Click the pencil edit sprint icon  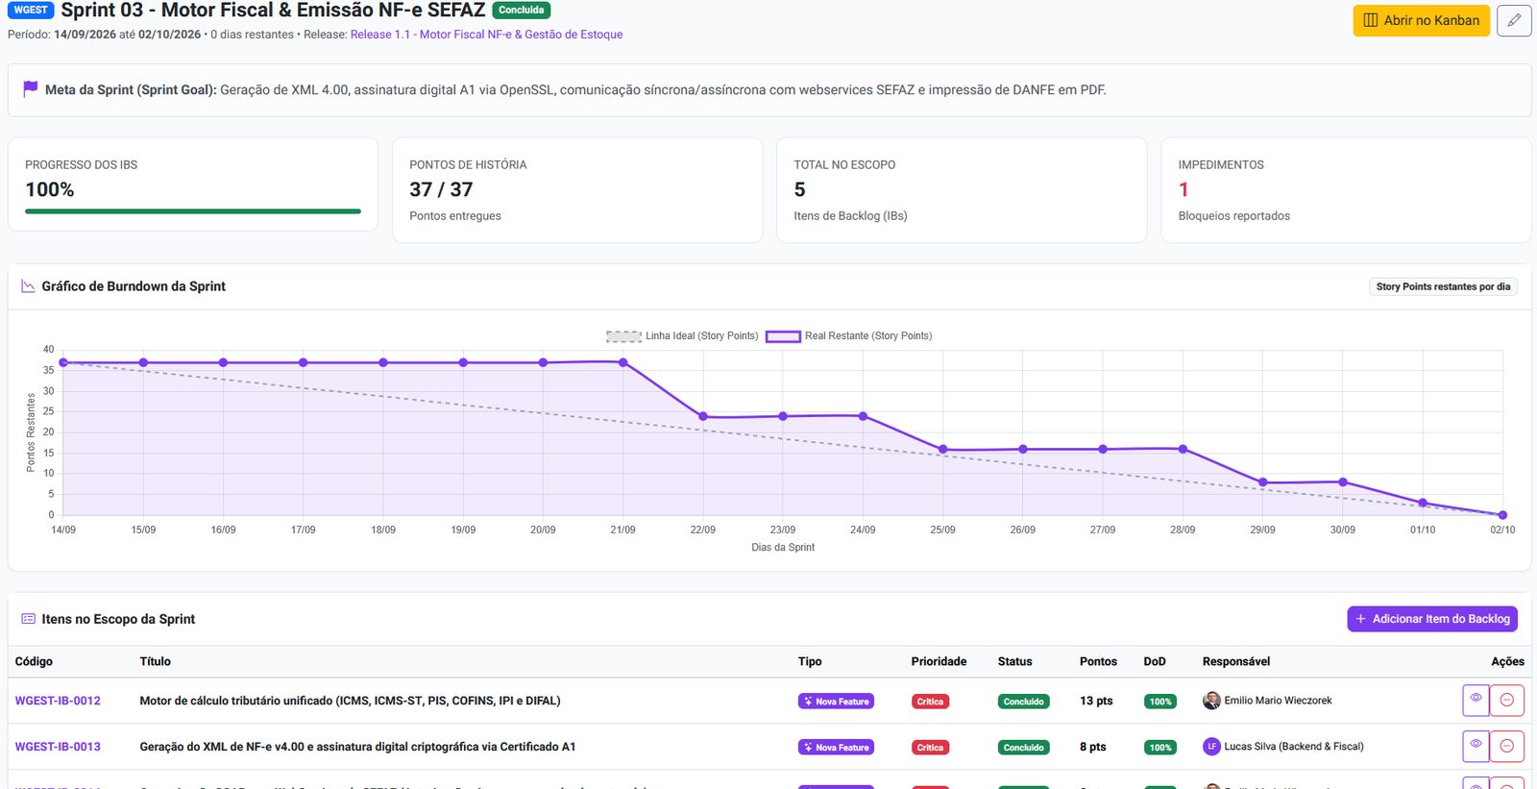point(1514,20)
